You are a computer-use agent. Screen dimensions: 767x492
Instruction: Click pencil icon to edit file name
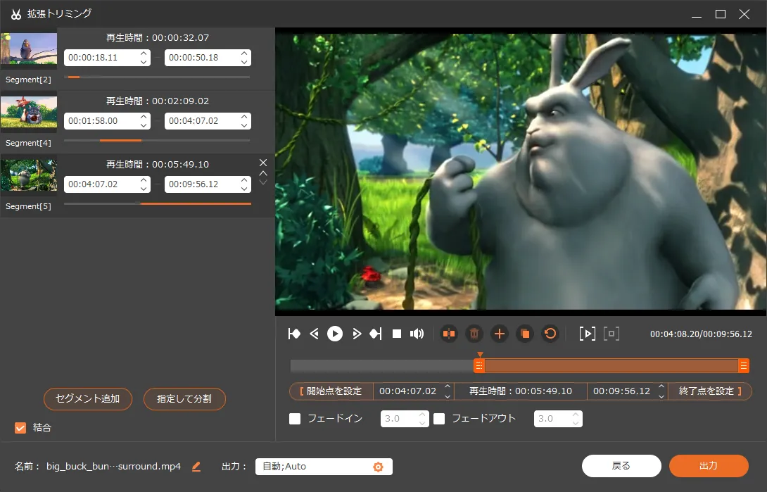point(196,467)
